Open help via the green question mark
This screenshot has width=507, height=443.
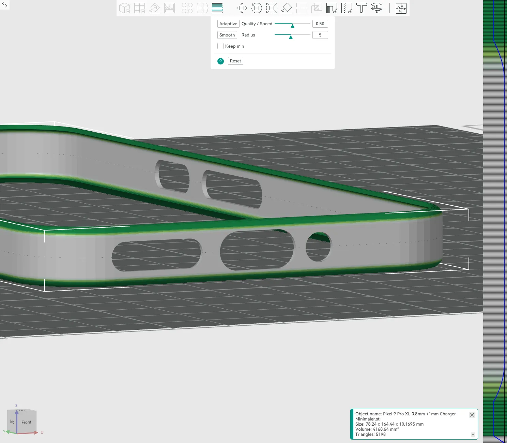click(220, 61)
